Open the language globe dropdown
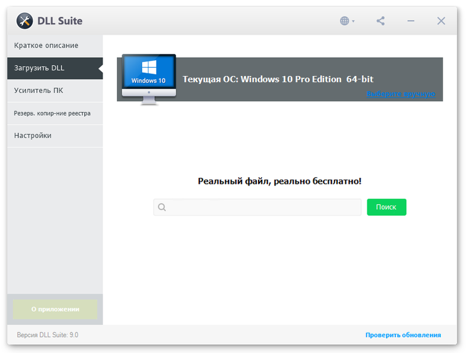The width and height of the screenshot is (466, 353). point(347,21)
